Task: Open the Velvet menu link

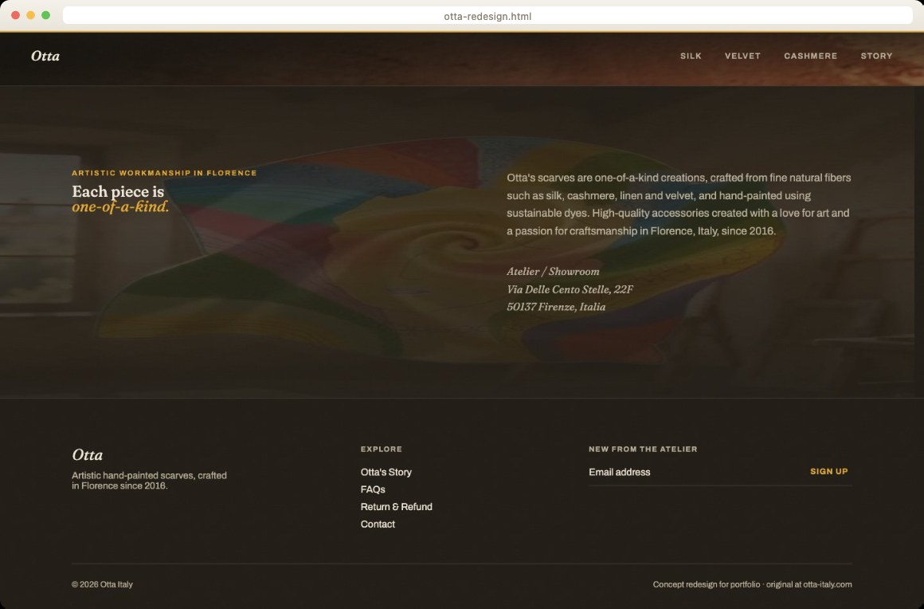Action: [742, 56]
